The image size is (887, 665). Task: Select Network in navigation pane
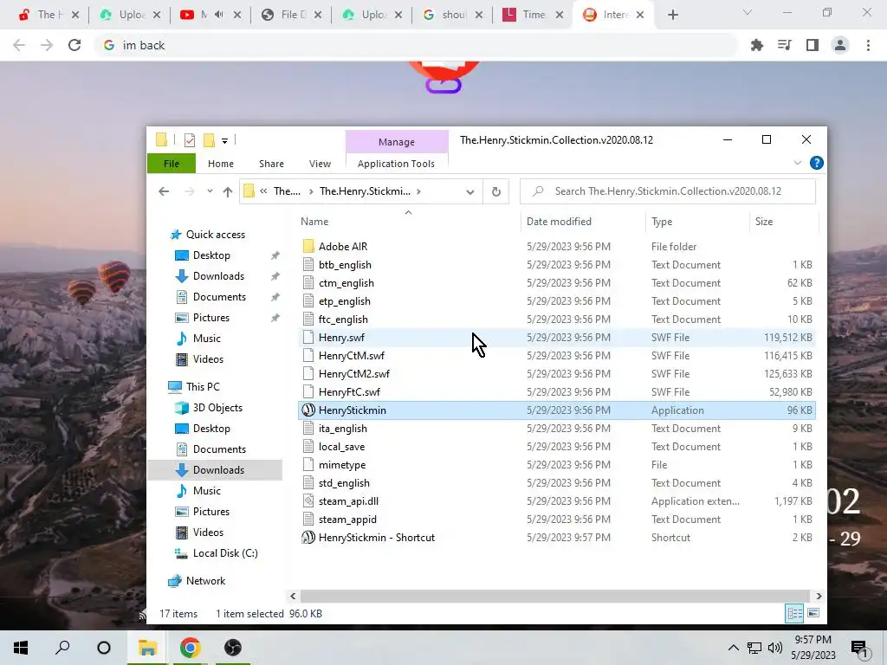coord(205,581)
